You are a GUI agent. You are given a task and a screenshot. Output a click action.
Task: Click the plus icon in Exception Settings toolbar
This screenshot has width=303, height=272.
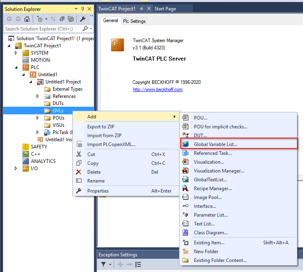coord(120,264)
